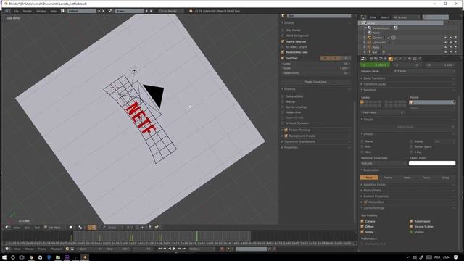The width and height of the screenshot is (464, 261).
Task: Click the outliner search field
Action: coord(435,17)
